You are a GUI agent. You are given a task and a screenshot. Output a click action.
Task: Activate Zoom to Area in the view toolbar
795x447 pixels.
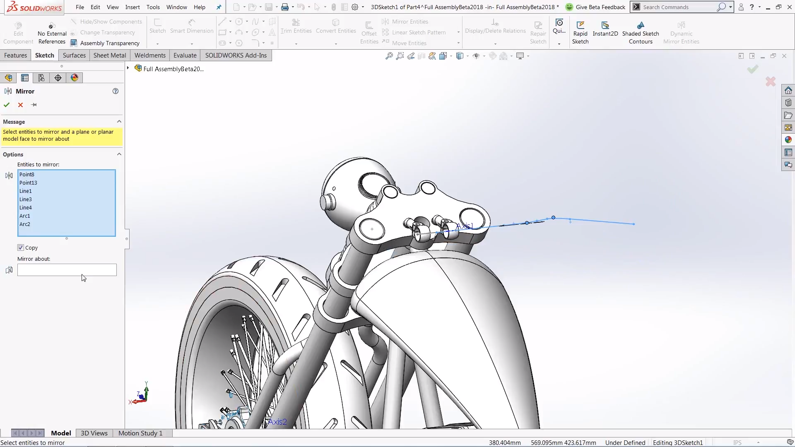[x=400, y=56]
